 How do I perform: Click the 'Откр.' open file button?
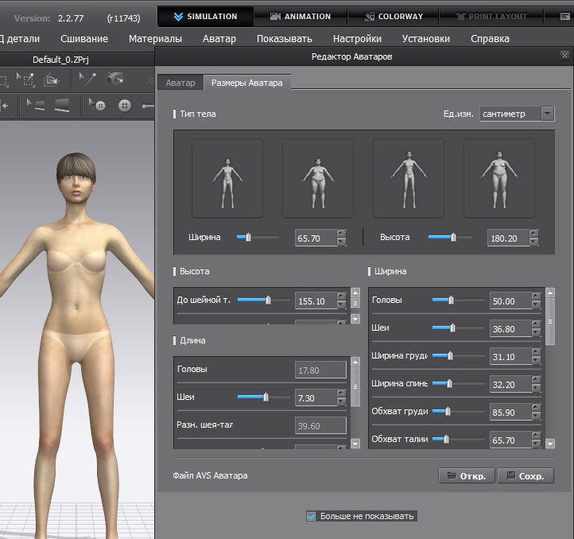click(466, 475)
